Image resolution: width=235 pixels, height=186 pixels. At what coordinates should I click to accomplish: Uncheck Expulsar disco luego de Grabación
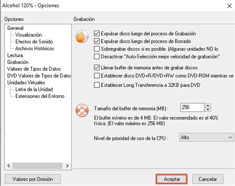point(97,34)
